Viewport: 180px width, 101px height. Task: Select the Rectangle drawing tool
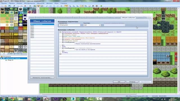[x=51, y=6]
